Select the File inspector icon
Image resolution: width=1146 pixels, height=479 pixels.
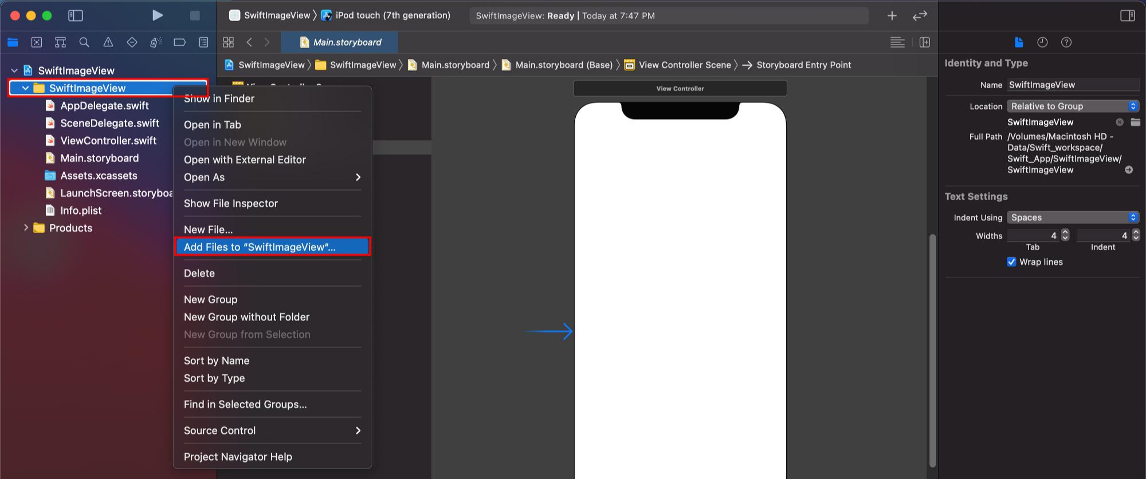(x=1018, y=42)
